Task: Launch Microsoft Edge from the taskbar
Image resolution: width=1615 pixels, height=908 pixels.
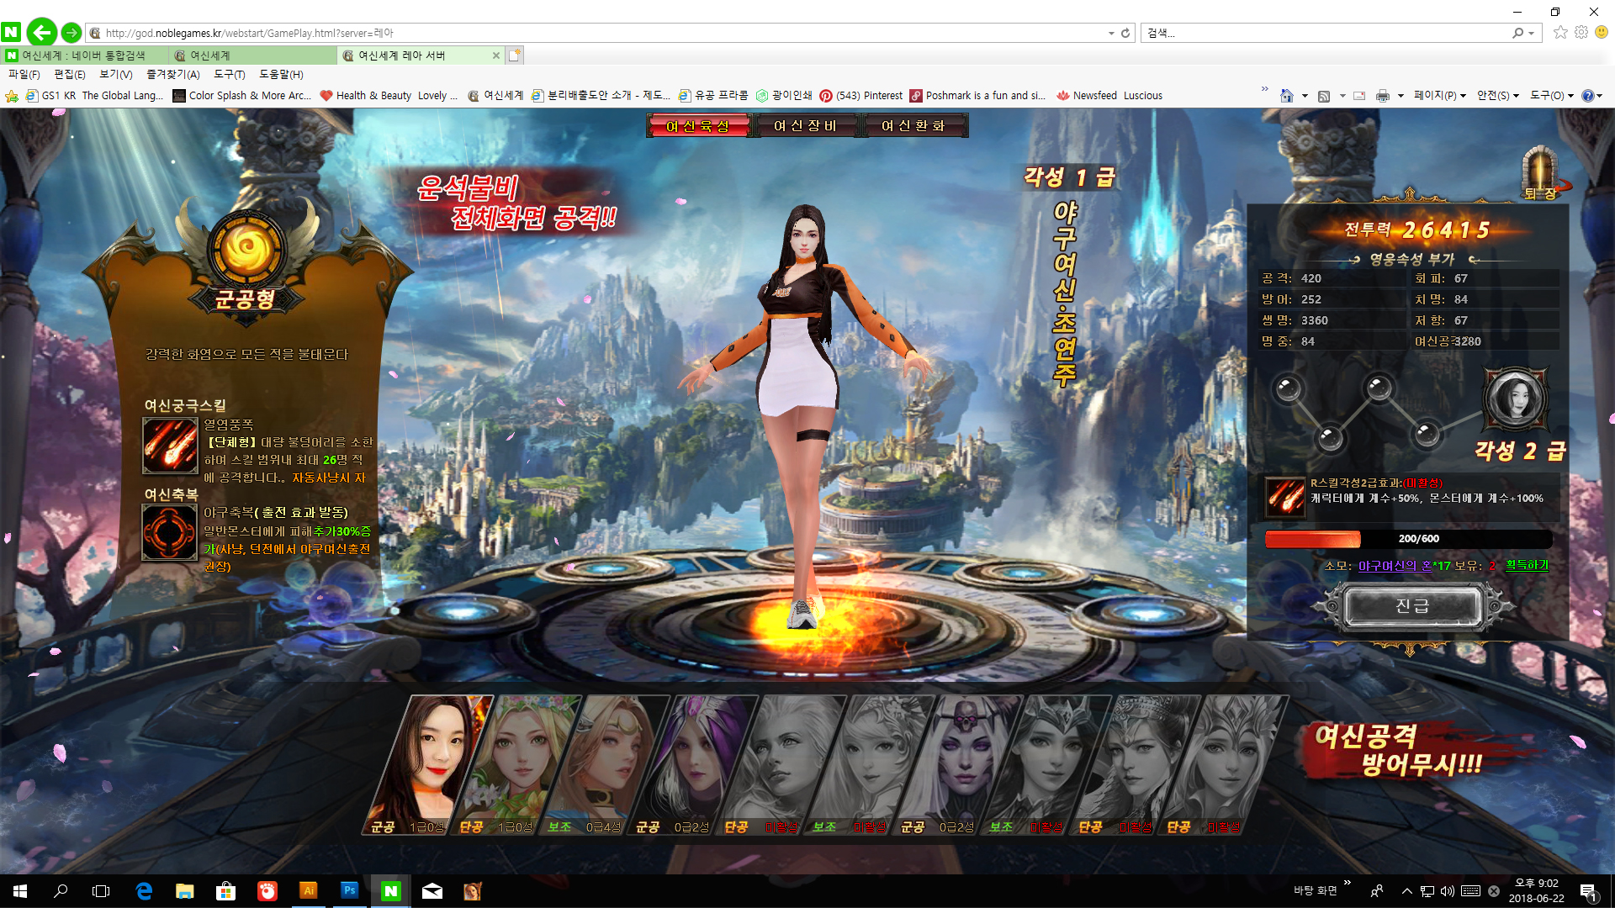Action: [144, 891]
